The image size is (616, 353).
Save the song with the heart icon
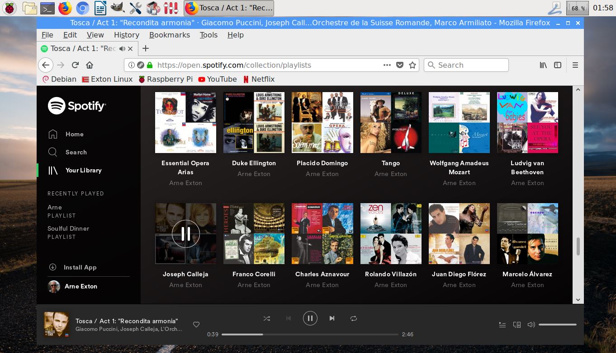tap(196, 325)
